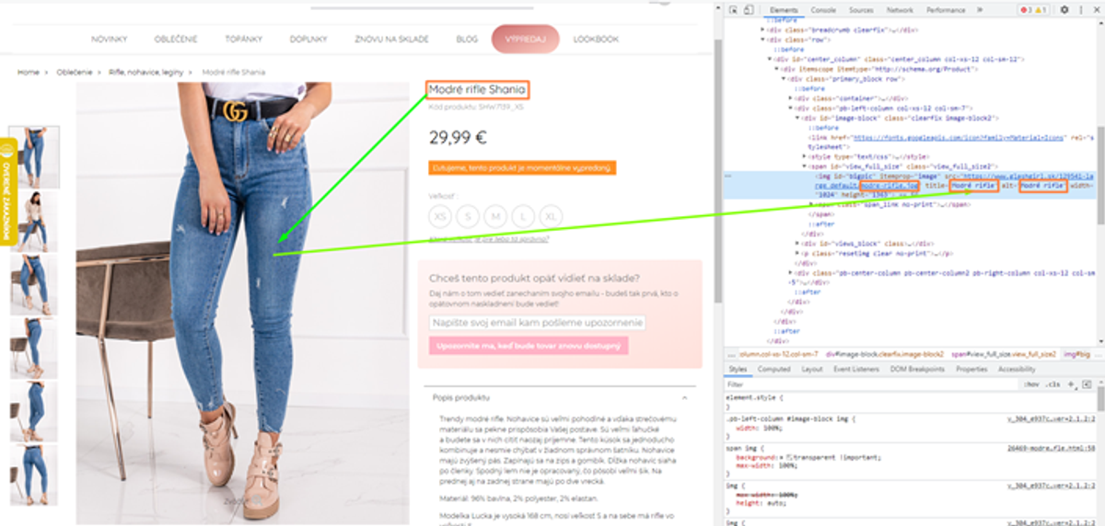Select size S
This screenshot has width=1105, height=526.
coord(469,216)
